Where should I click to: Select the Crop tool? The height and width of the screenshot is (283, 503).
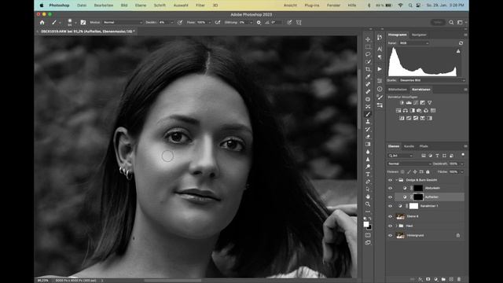coord(368,69)
